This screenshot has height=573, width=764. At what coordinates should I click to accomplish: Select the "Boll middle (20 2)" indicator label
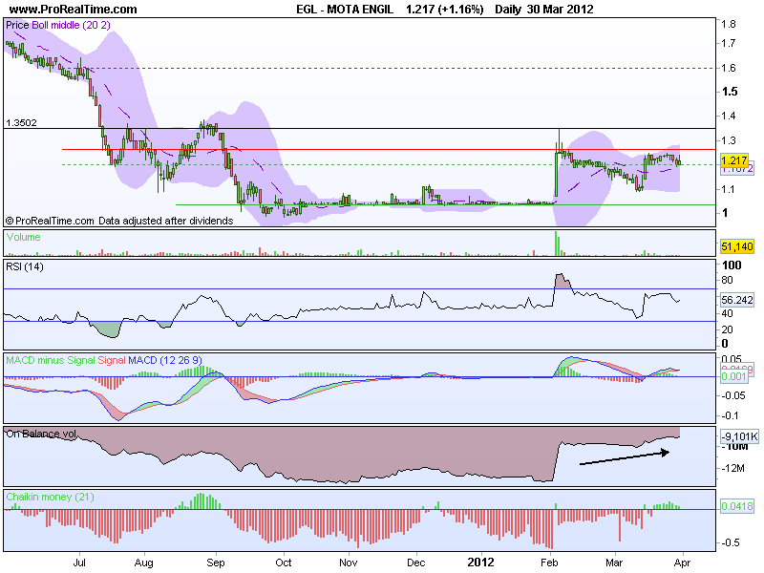click(x=71, y=25)
